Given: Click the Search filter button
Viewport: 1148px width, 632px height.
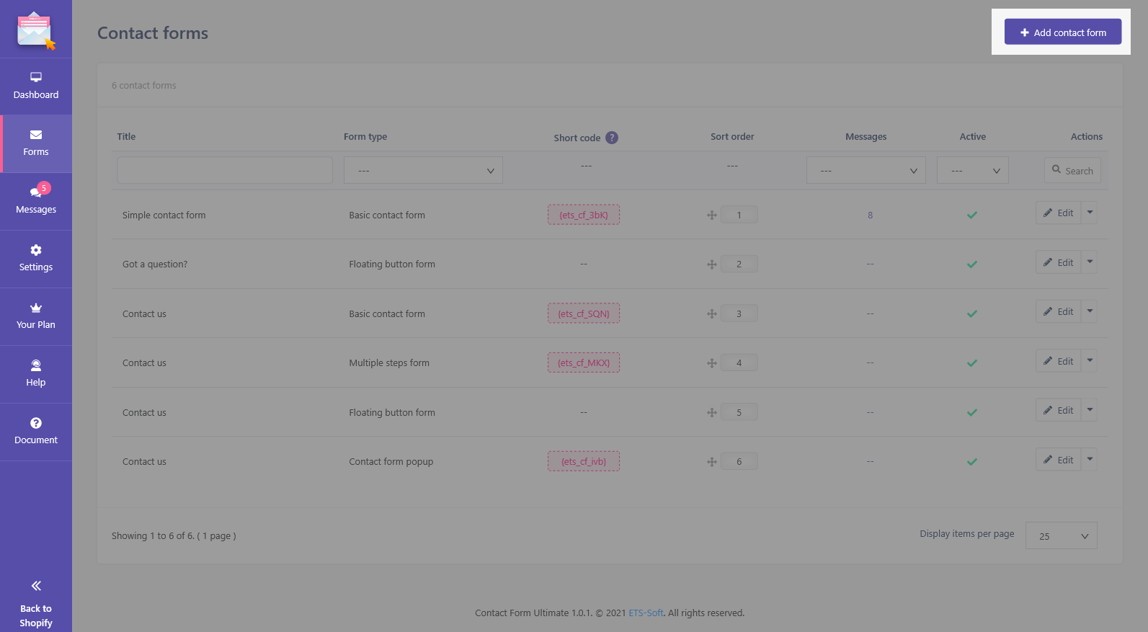Looking at the screenshot, I should 1072,170.
